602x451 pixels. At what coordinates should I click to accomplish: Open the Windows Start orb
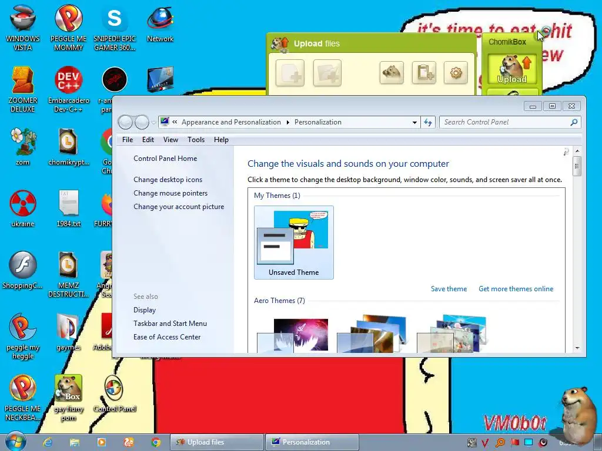click(x=15, y=442)
